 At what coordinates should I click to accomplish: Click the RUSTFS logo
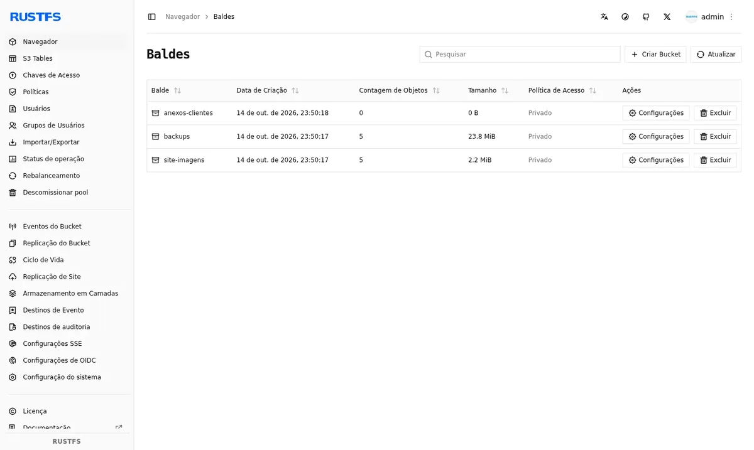[x=36, y=17]
